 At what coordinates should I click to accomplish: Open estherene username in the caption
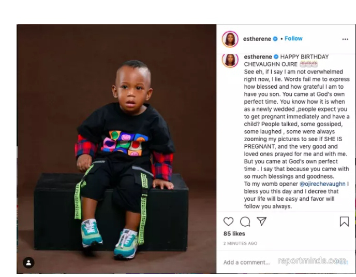[x=258, y=57]
